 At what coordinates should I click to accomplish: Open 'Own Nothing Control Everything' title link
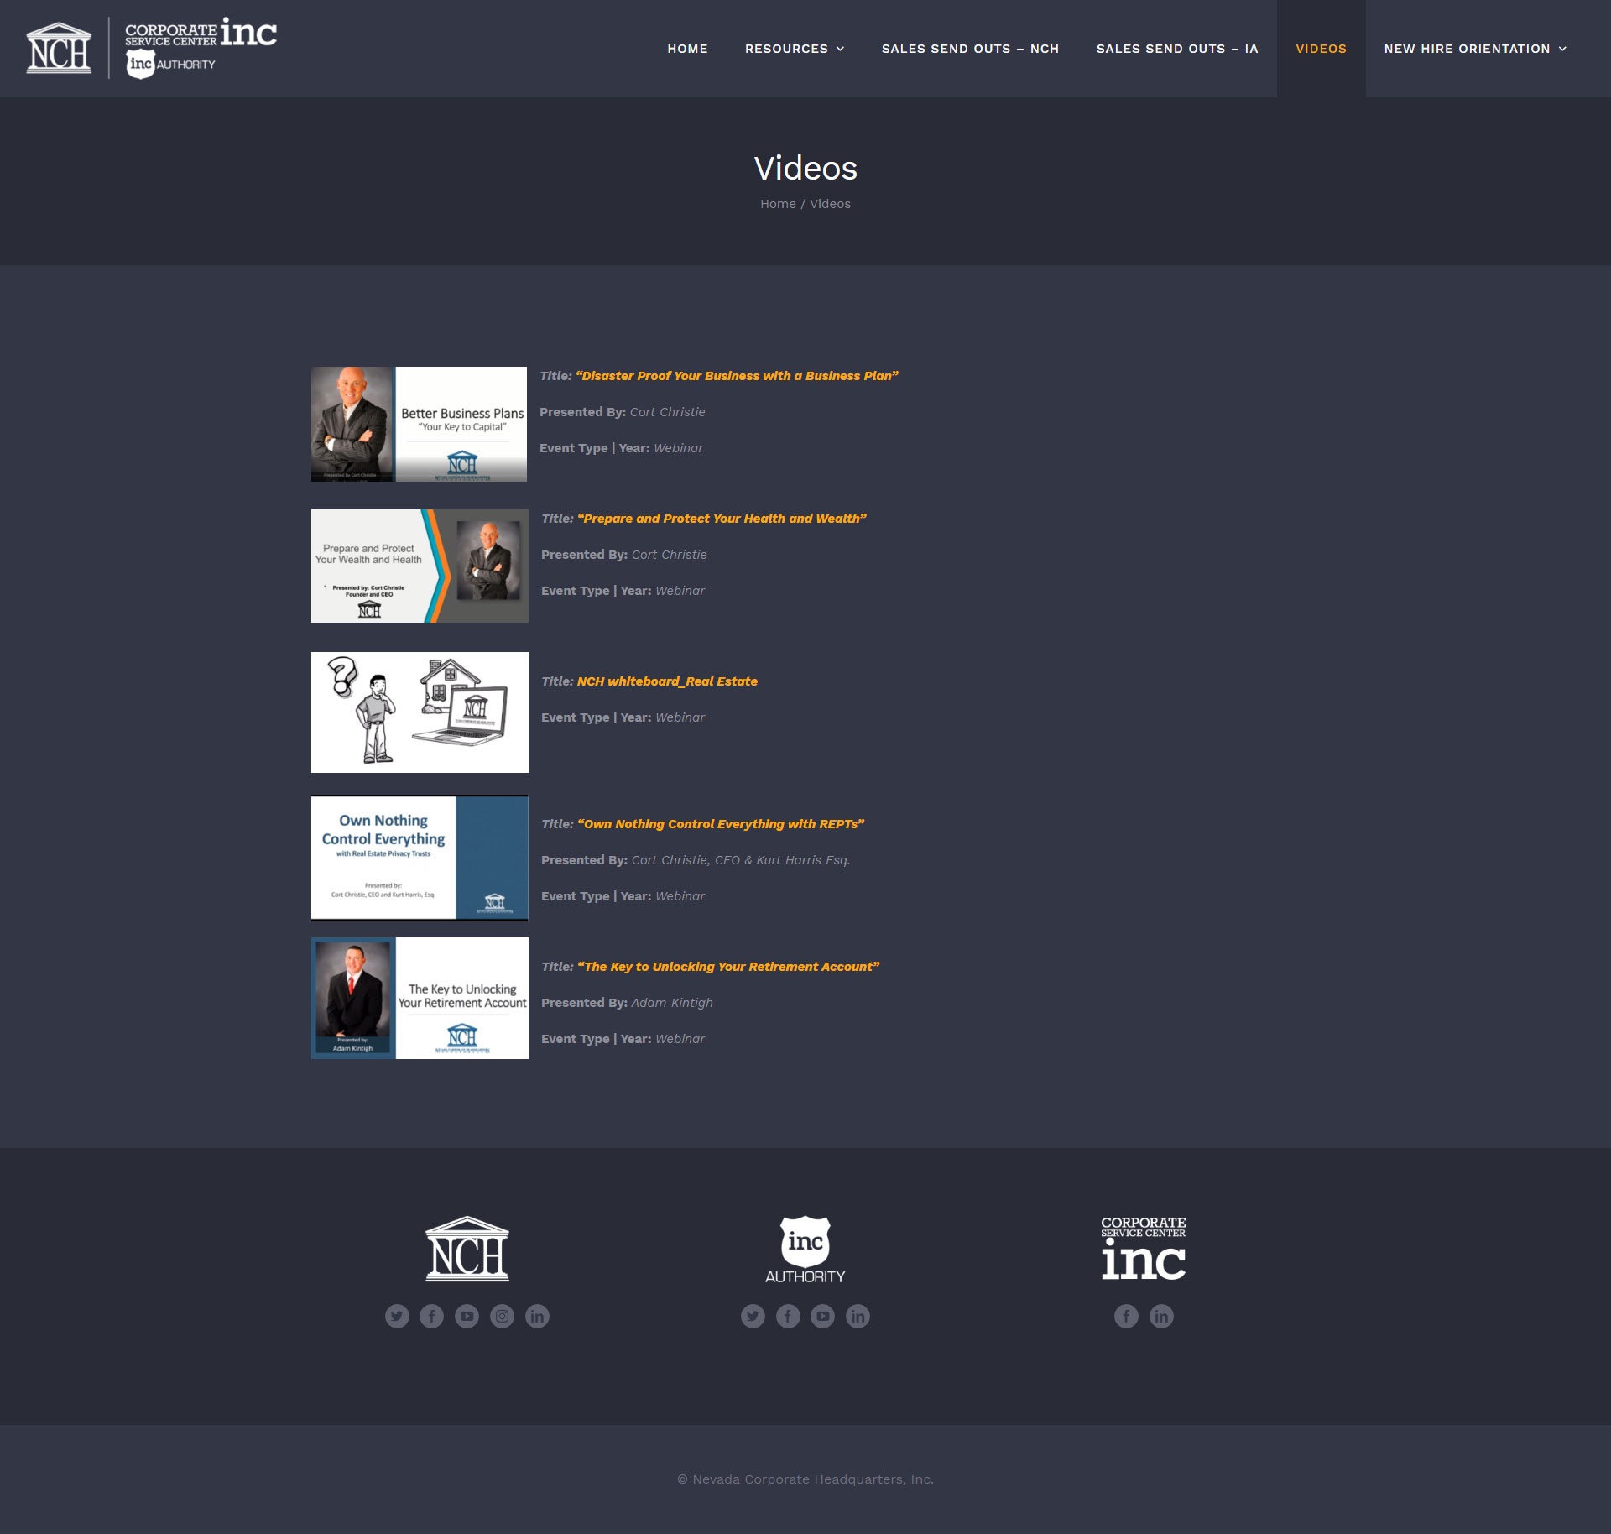[x=720, y=824]
